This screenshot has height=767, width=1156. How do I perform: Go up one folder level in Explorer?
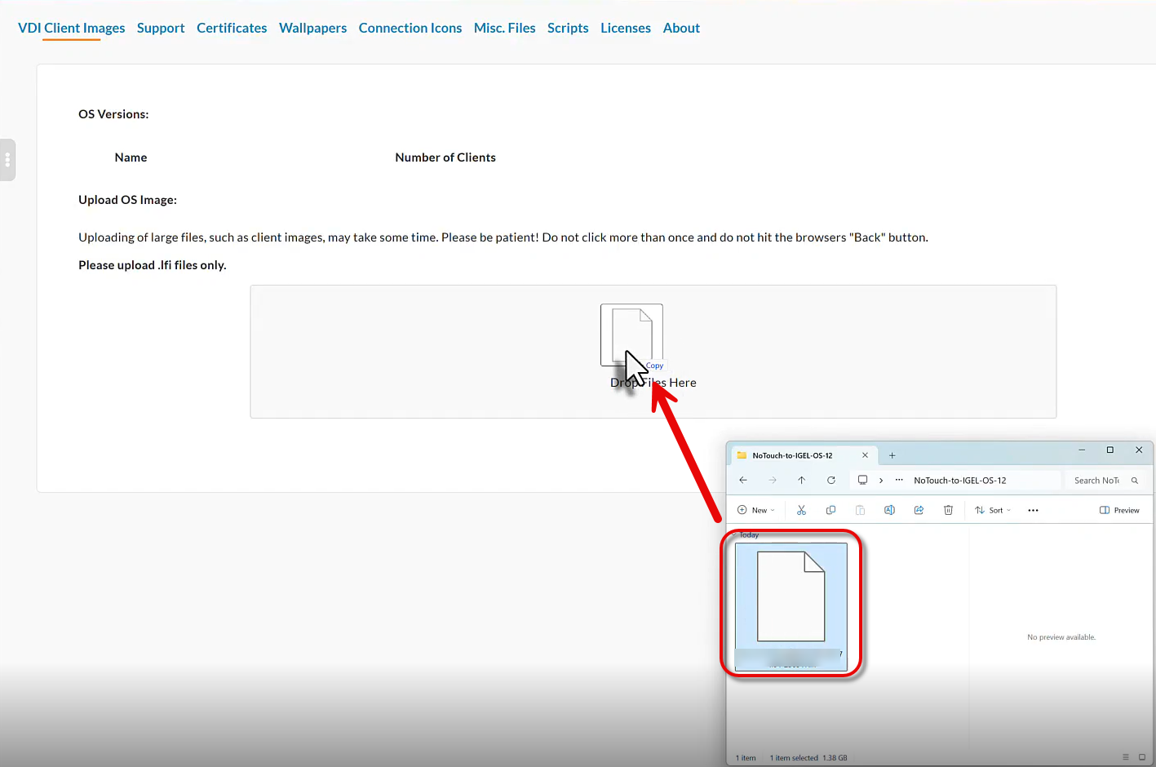[x=801, y=481]
